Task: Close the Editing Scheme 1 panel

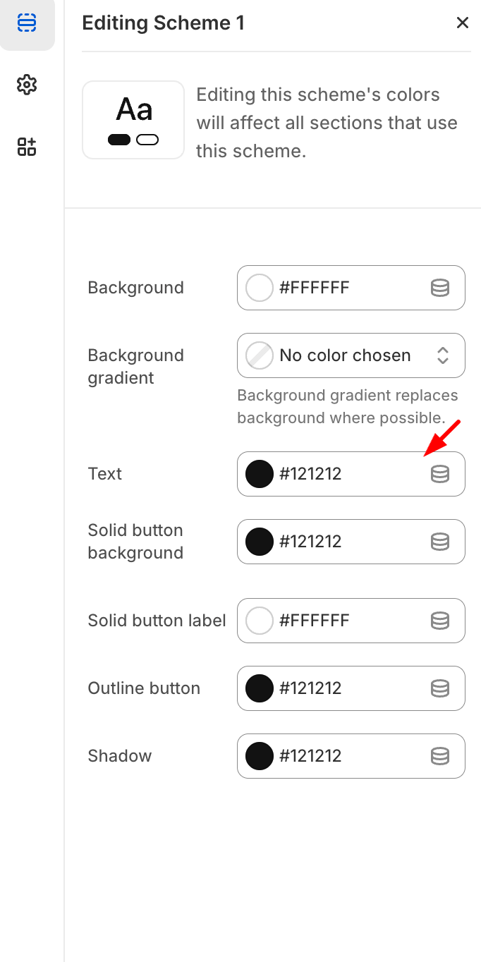Action: [x=463, y=23]
